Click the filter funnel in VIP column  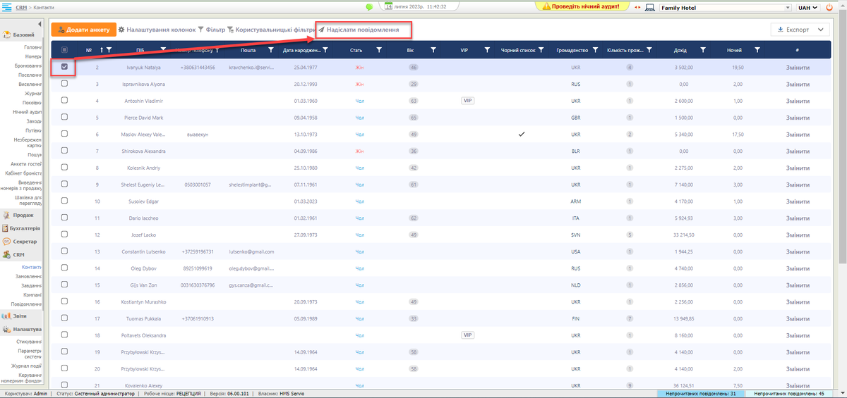click(x=486, y=50)
